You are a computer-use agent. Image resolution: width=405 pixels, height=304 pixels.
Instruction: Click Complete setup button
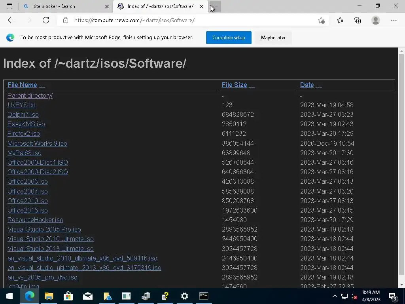229,38
